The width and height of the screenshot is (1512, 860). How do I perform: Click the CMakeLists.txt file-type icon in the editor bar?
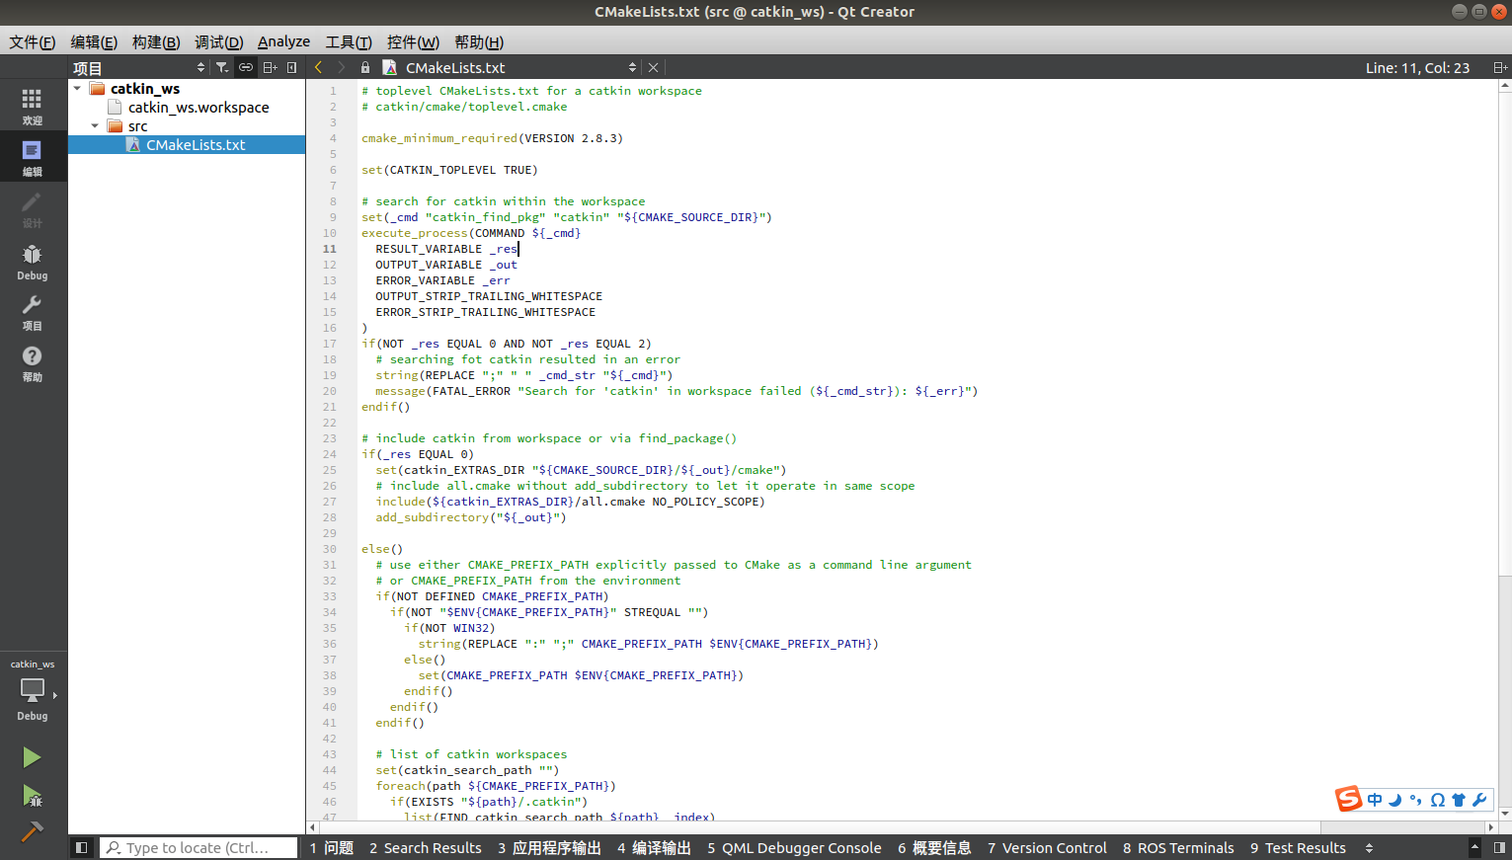coord(390,67)
